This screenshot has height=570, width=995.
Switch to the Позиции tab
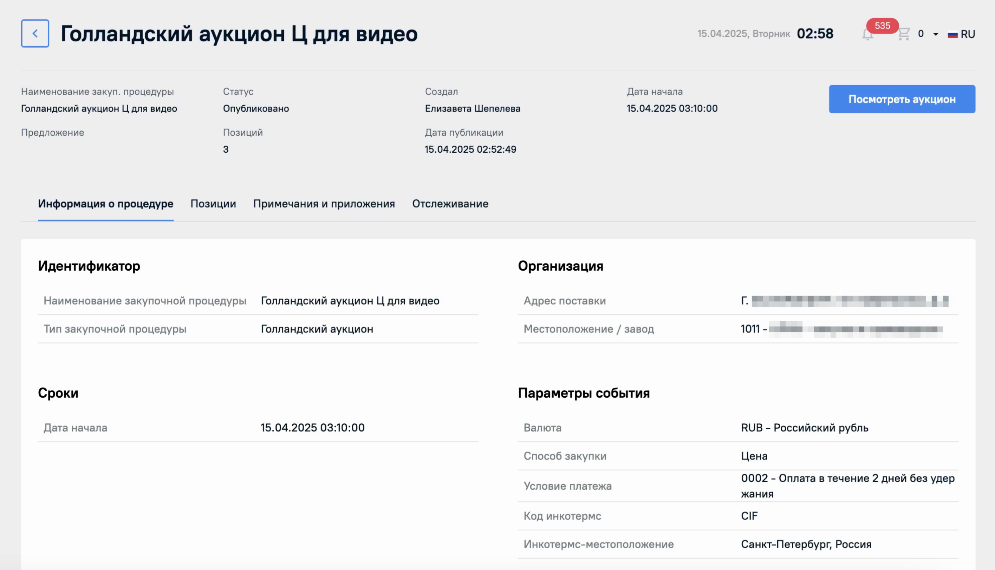pos(213,204)
